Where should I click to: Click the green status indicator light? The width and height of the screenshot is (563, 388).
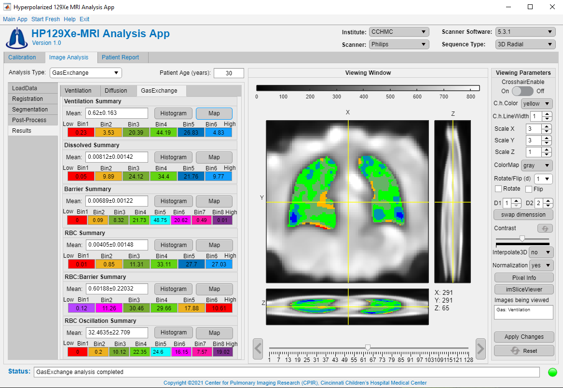click(552, 372)
